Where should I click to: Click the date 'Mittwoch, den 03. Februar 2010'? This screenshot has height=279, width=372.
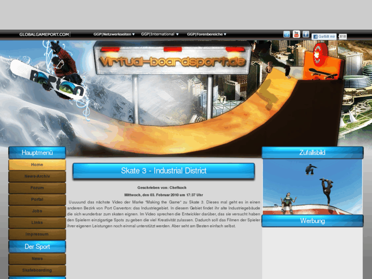pyautogui.click(x=151, y=195)
